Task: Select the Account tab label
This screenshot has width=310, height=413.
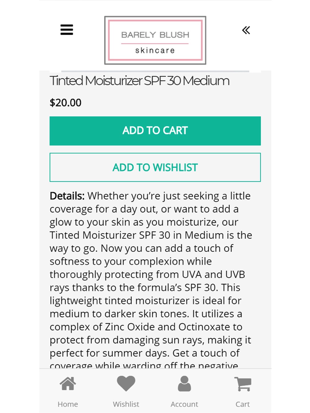Action: pos(184,404)
